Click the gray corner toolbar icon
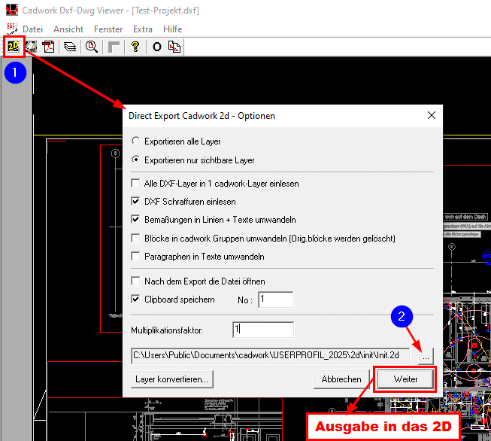This screenshot has height=441, width=491. click(x=114, y=47)
